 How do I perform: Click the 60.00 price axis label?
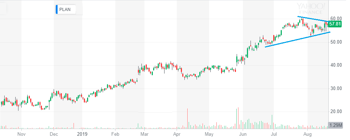(x=336, y=18)
